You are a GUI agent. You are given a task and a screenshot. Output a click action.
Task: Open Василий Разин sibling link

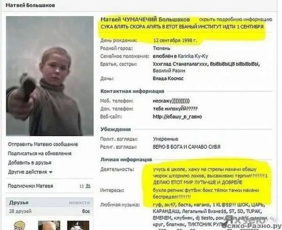(x=169, y=71)
